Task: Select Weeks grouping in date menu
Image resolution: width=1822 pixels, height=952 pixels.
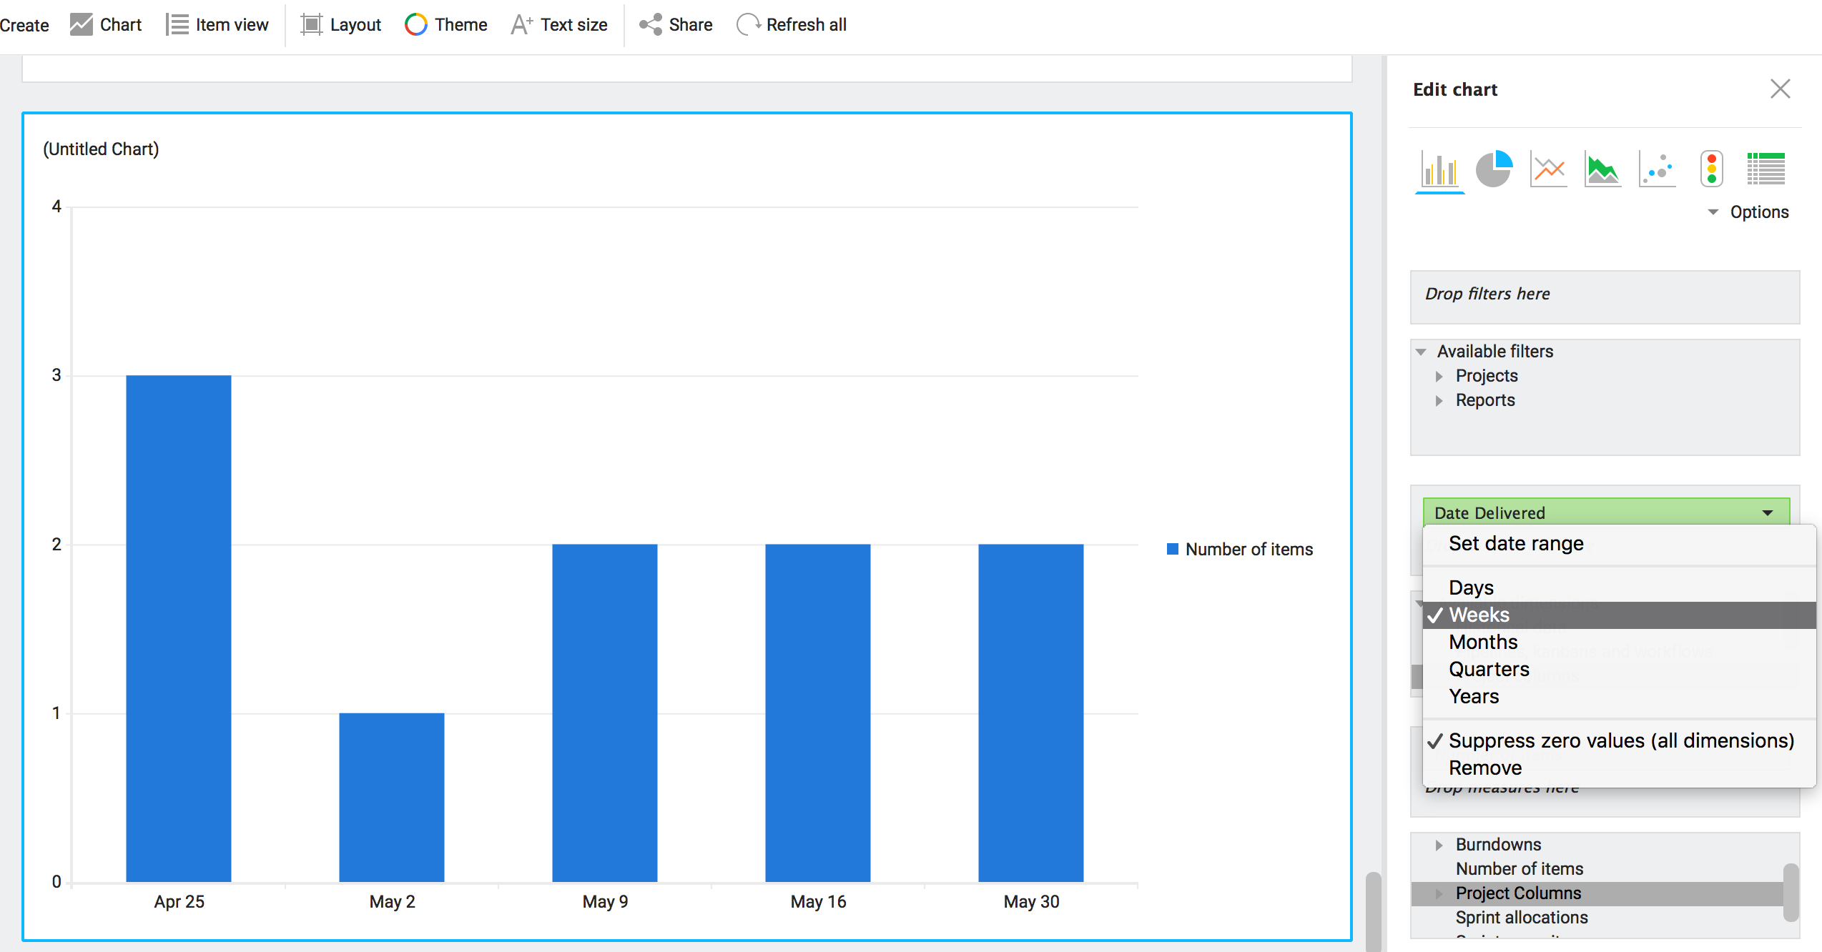Action: coord(1479,615)
